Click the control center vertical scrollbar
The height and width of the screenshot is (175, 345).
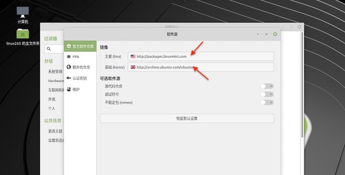click(x=302, y=85)
